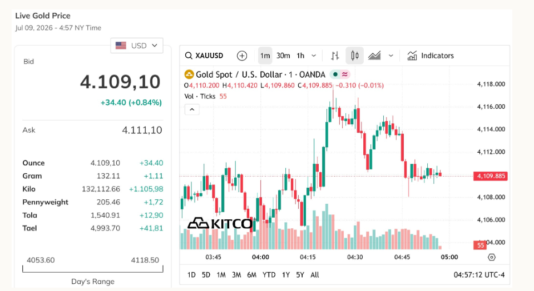Click the red volume label 55
The image size is (534, 291).
tap(480, 245)
